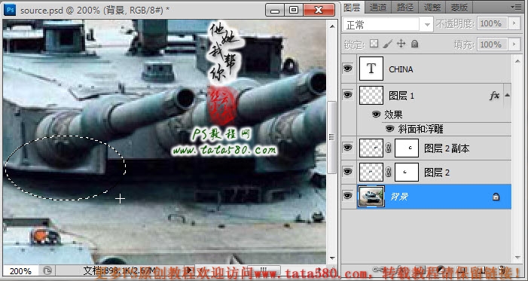The height and width of the screenshot is (281, 528).
Task: Collapse the 图层 1 effects list arrow
Action: 507,96
